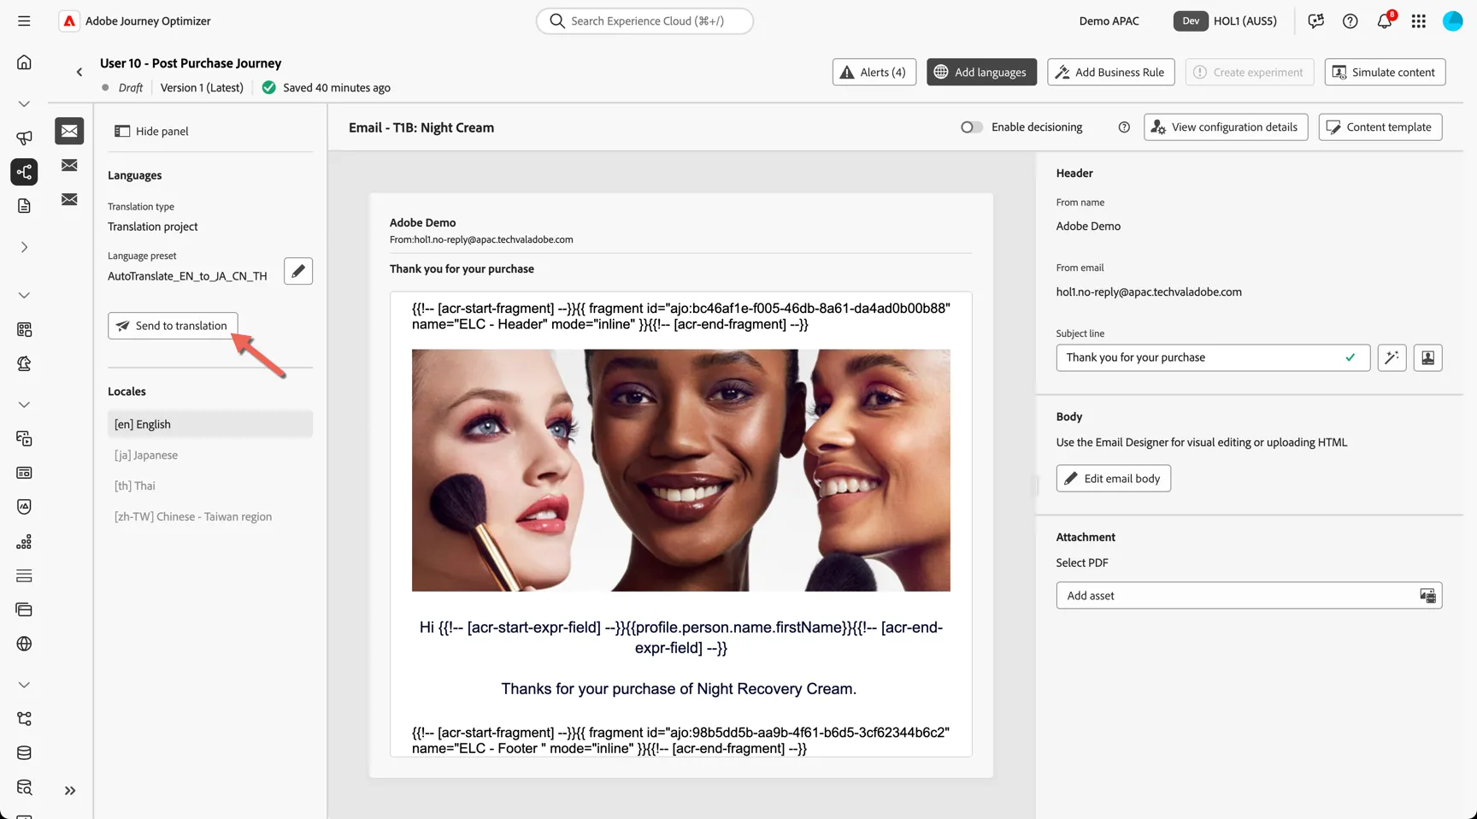Focus the Search Experience Cloud field

[x=644, y=21]
